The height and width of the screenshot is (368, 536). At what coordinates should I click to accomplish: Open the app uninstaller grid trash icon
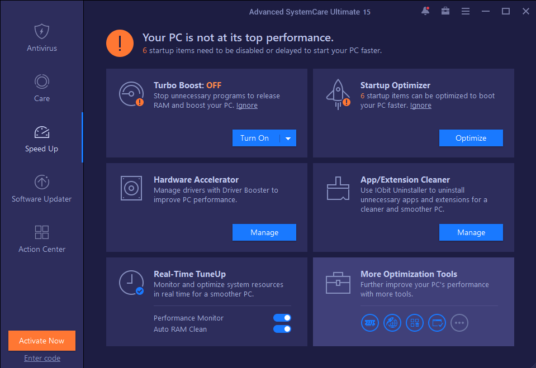415,322
